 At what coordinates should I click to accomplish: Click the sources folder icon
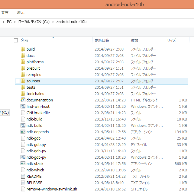(x=23, y=81)
